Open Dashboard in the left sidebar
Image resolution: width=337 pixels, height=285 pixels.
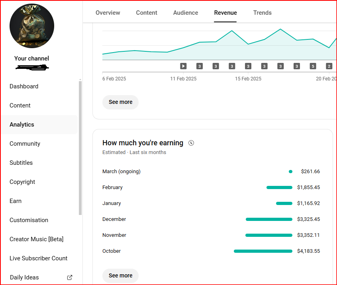point(24,86)
